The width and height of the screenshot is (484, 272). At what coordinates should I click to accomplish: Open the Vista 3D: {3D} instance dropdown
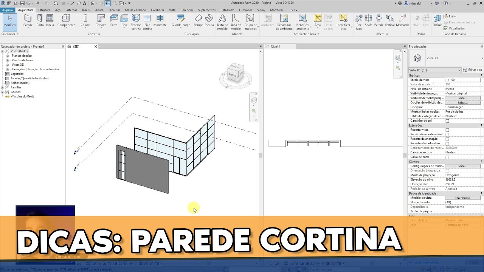[435, 70]
